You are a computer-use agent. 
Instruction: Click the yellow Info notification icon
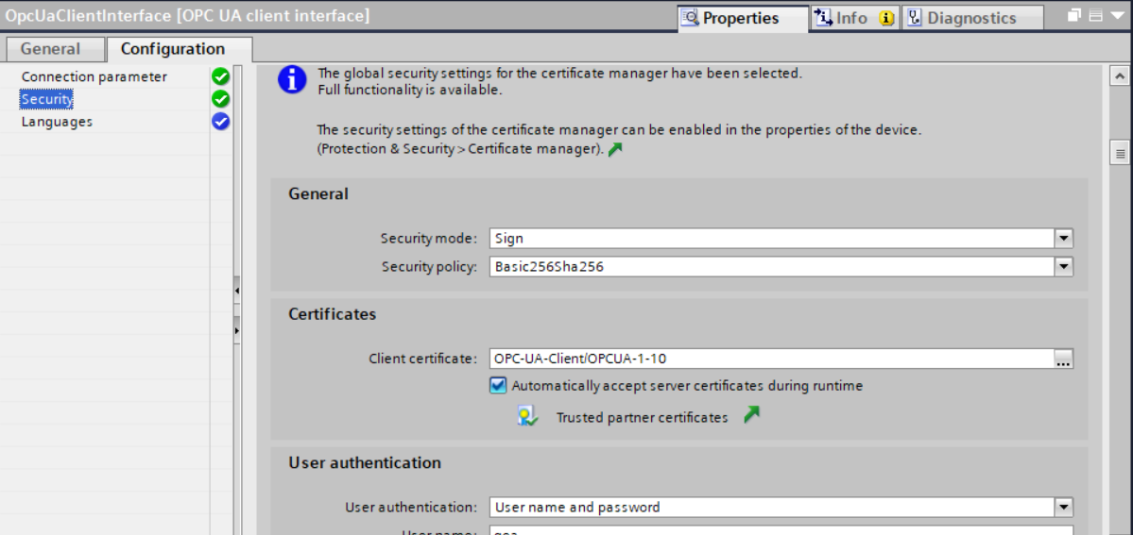(x=886, y=18)
